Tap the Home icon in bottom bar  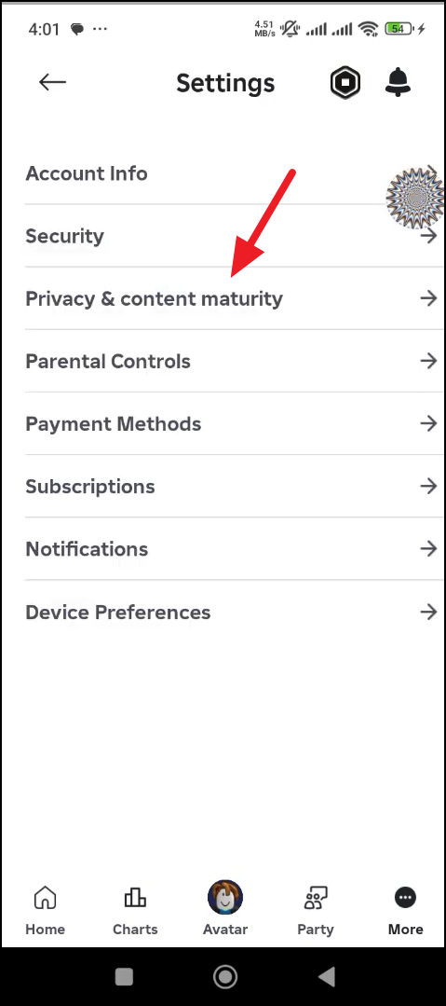45,897
